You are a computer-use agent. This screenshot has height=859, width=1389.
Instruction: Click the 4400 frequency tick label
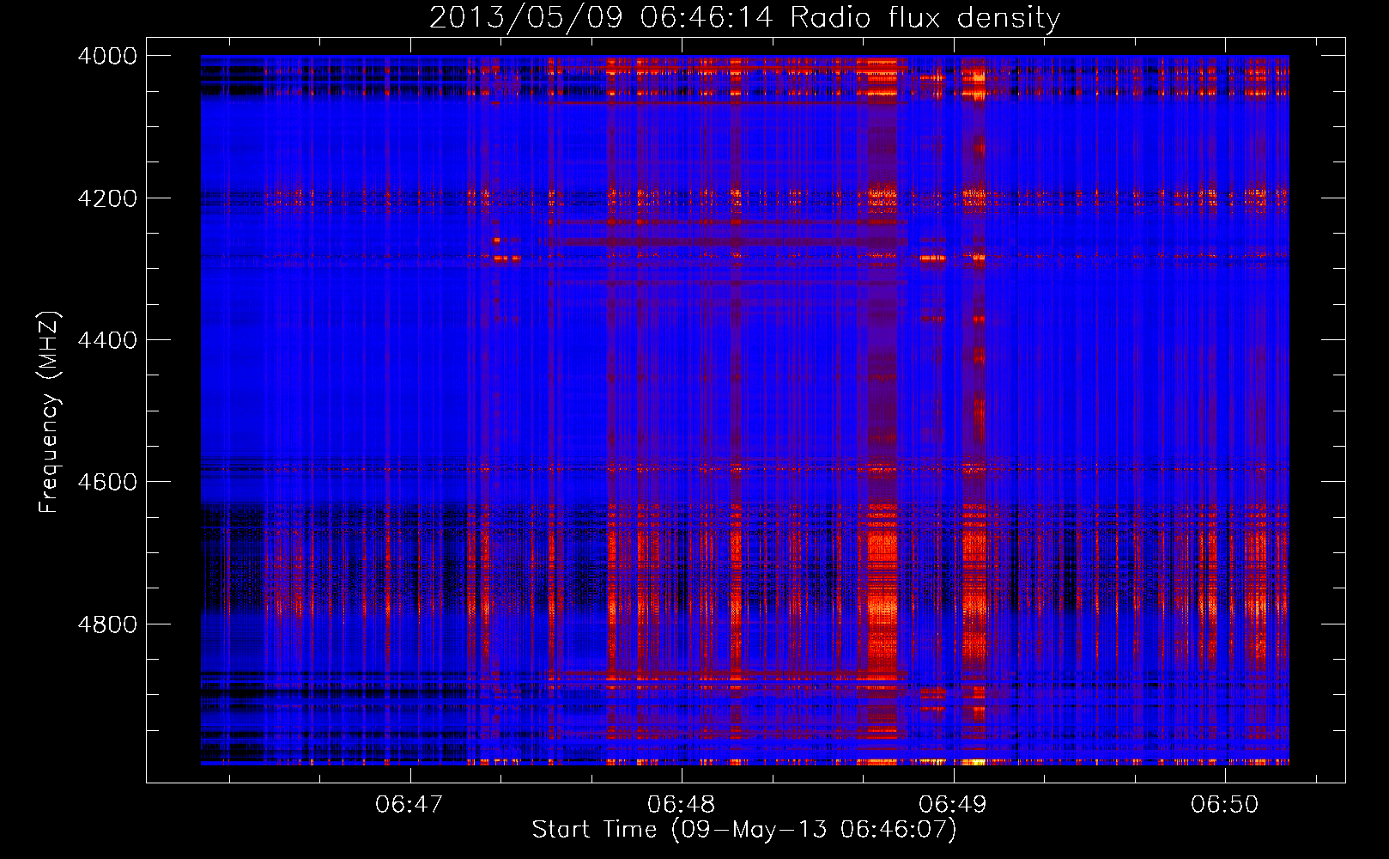[107, 340]
